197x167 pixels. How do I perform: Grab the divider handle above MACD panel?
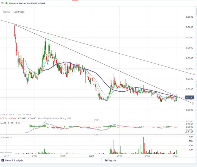click(96, 120)
